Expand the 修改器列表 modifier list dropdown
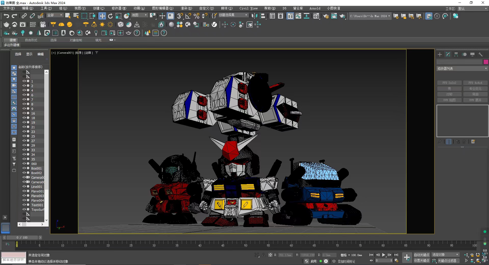The width and height of the screenshot is (489, 265). (x=462, y=68)
